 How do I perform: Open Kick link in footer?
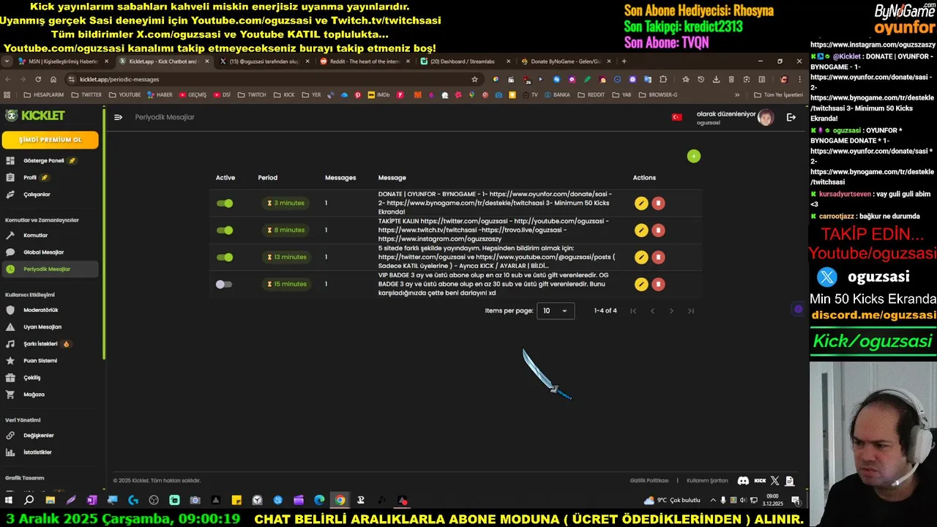[760, 481]
